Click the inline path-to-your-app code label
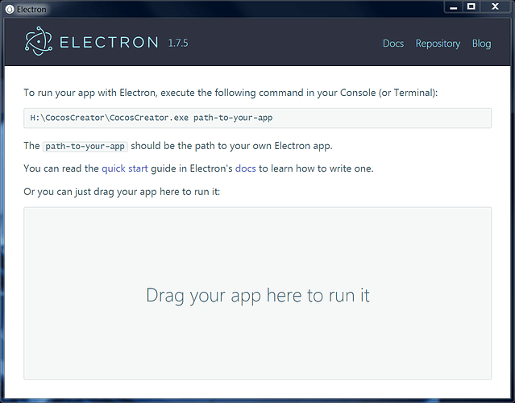 [x=85, y=146]
